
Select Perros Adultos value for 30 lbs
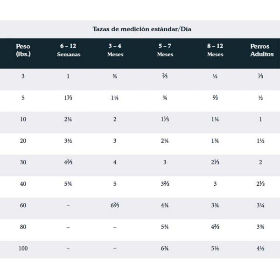coord(260,162)
